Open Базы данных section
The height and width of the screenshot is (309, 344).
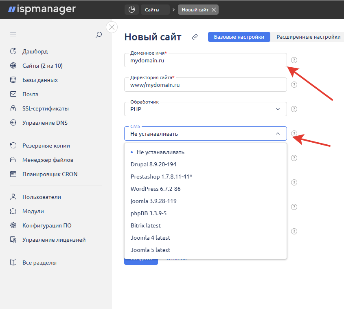point(40,80)
